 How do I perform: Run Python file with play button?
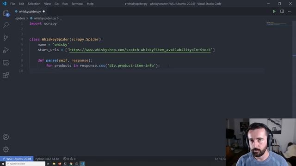(274, 12)
